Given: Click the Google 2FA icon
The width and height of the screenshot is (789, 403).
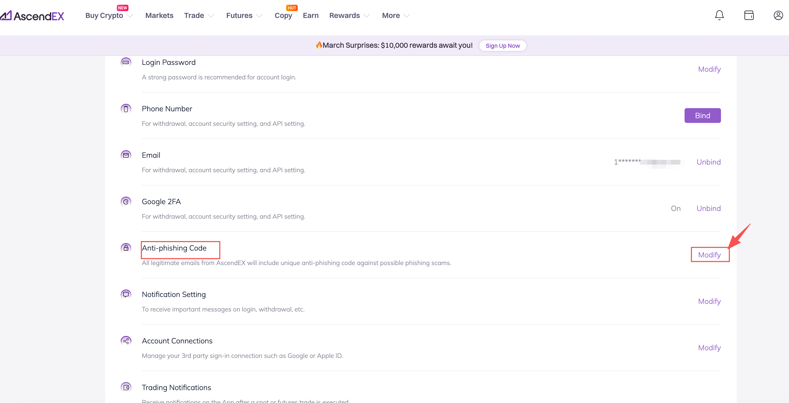Looking at the screenshot, I should tap(126, 201).
